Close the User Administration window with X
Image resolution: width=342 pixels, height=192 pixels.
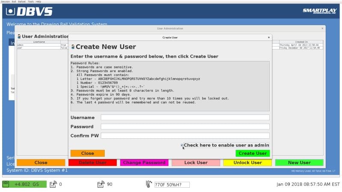pyautogui.click(x=322, y=28)
